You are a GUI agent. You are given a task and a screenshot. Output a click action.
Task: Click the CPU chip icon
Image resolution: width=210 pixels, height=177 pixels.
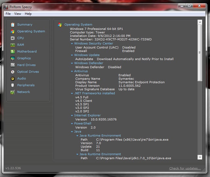point(12,38)
